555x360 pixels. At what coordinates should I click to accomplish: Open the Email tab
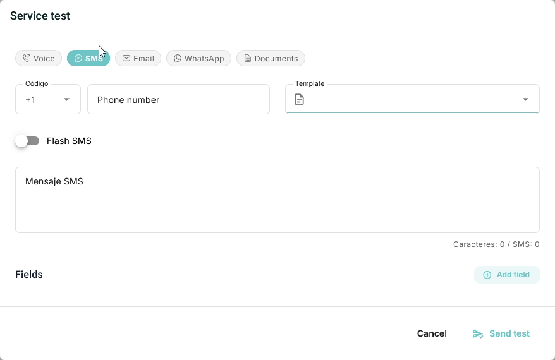click(x=138, y=58)
